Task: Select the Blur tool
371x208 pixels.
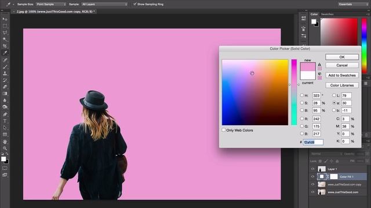Action: pos(5,100)
